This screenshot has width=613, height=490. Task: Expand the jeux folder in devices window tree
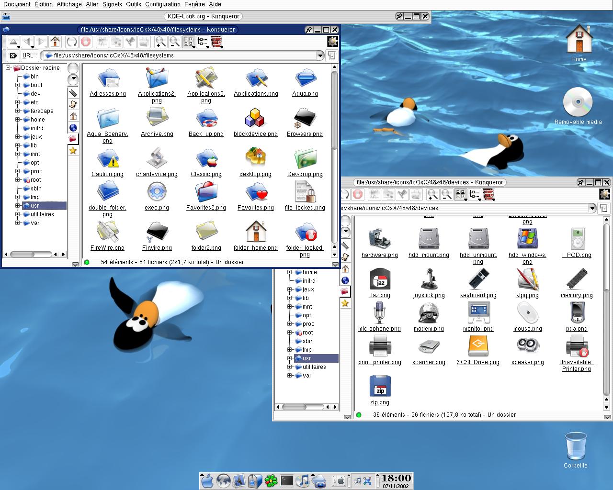[x=290, y=290]
